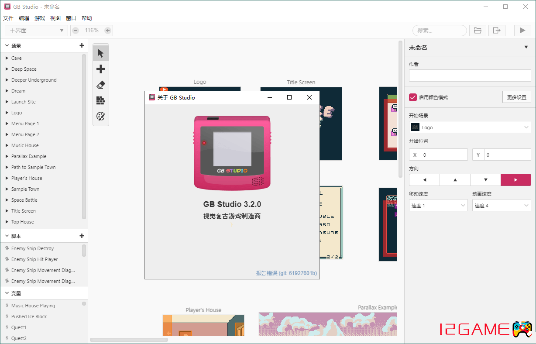Viewport: 536px width, 344px height.
Task: Select the eraser tool
Action: pos(101,85)
